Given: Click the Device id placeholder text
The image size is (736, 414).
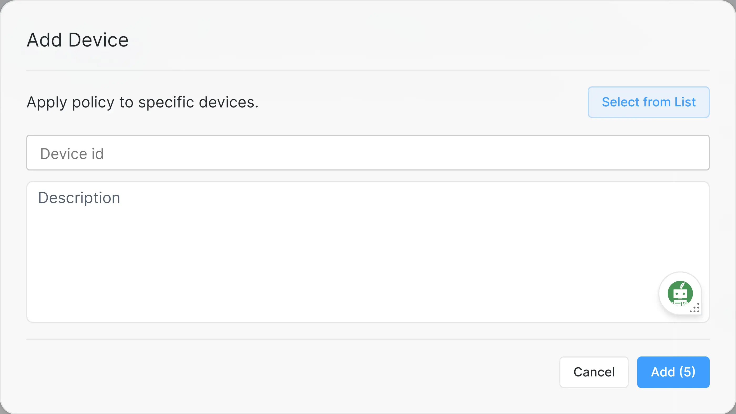Looking at the screenshot, I should pos(72,154).
